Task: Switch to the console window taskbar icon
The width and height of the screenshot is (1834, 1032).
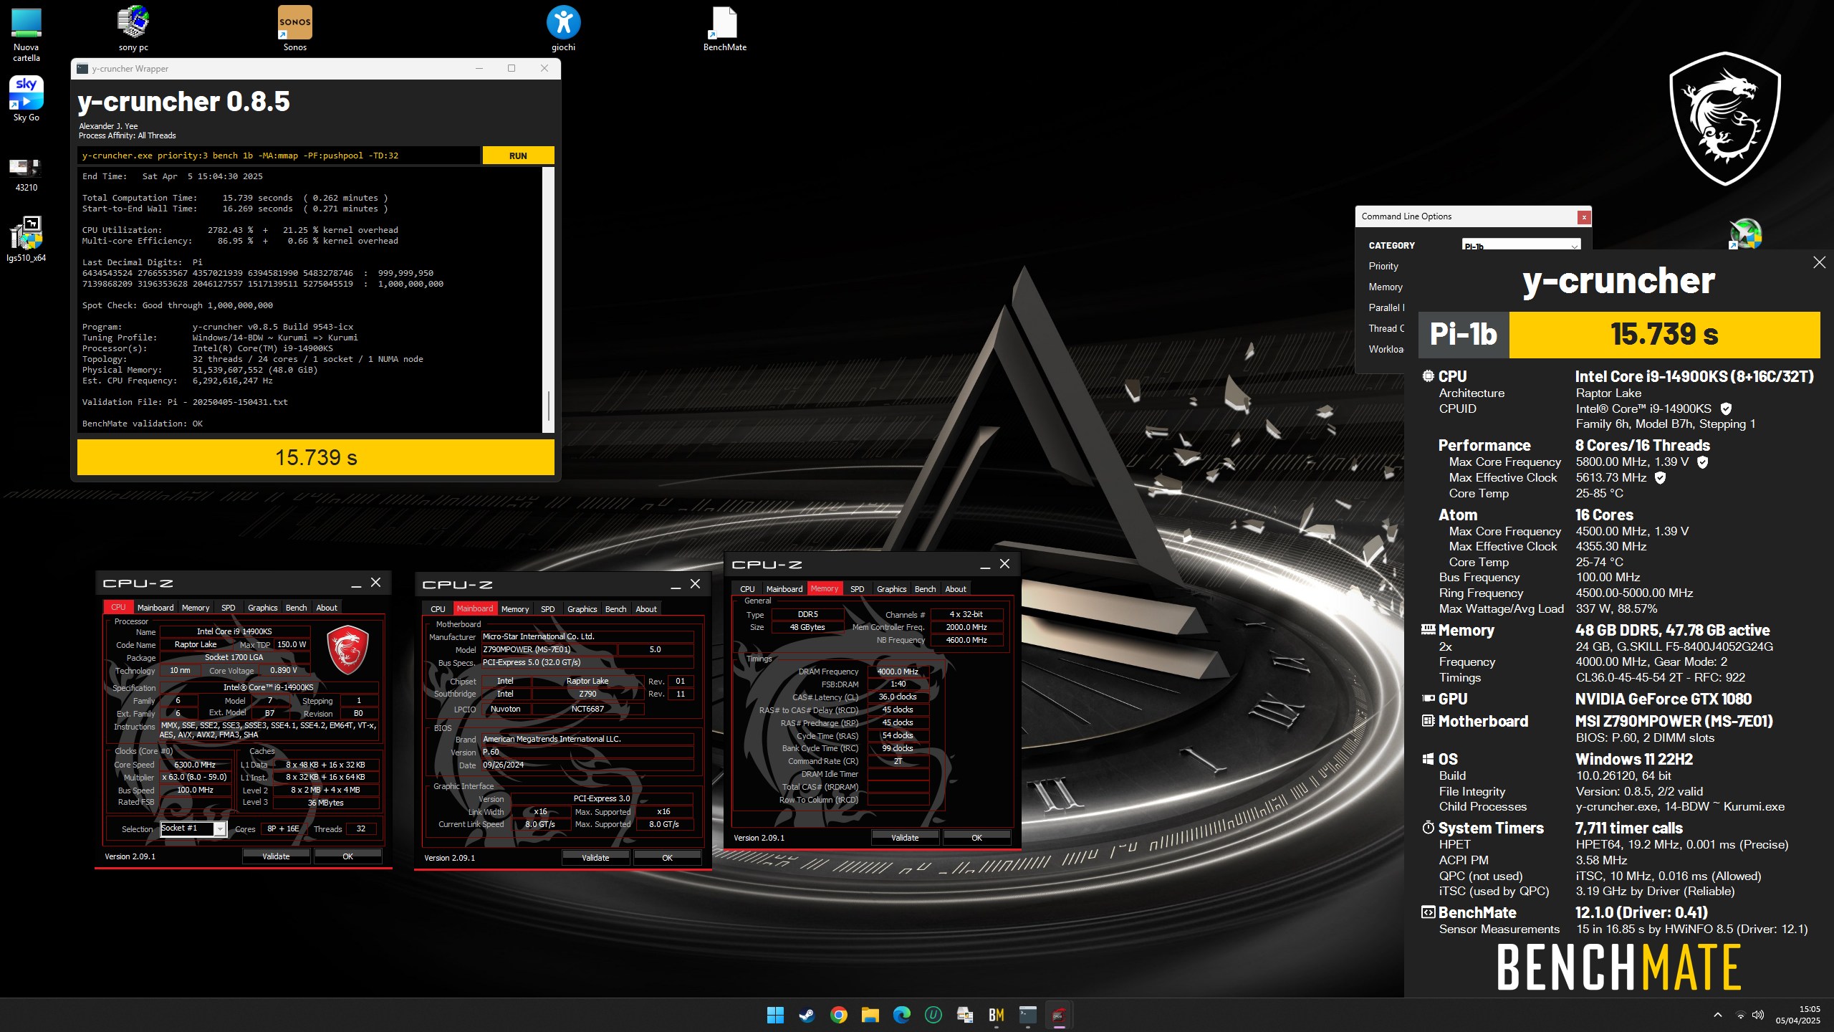Action: point(1027,1015)
